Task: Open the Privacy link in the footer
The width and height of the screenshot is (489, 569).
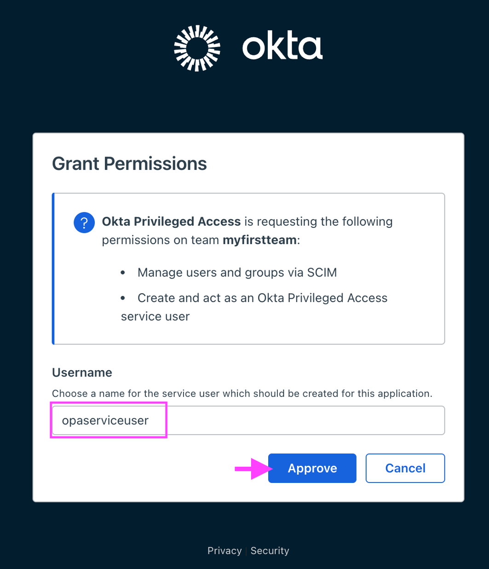Action: point(224,551)
